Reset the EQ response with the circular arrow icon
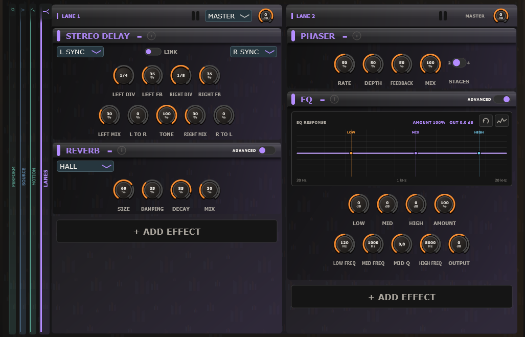 coord(486,121)
